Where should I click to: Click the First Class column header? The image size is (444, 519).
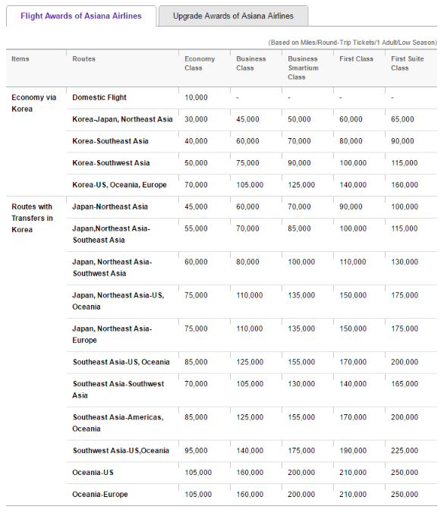coord(356,59)
